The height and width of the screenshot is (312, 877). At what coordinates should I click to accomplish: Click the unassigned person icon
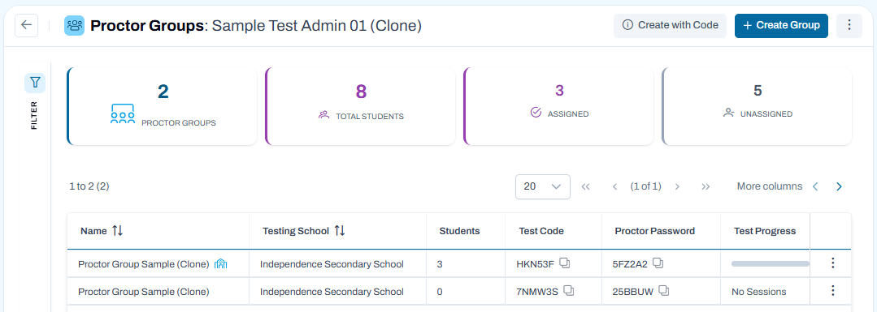coord(728,113)
